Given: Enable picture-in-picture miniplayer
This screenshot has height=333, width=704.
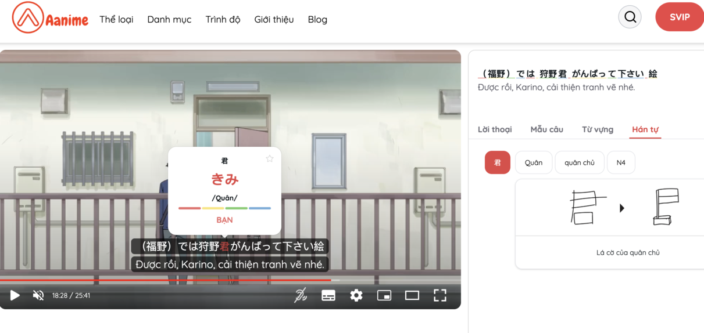Looking at the screenshot, I should 384,295.
